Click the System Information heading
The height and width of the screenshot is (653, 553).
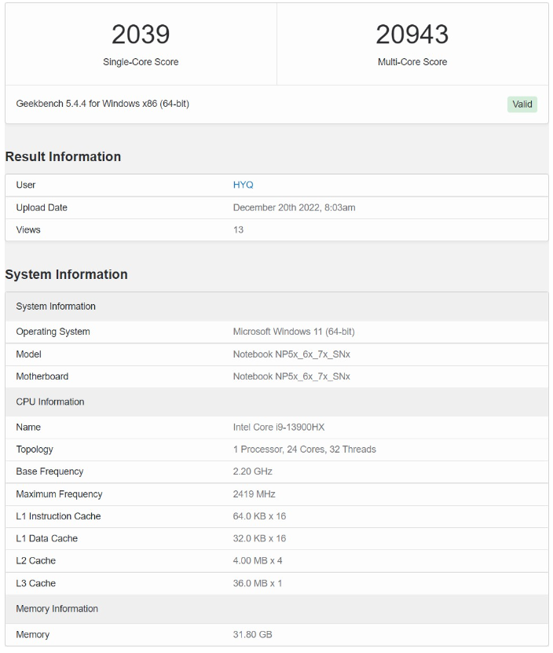click(x=66, y=274)
